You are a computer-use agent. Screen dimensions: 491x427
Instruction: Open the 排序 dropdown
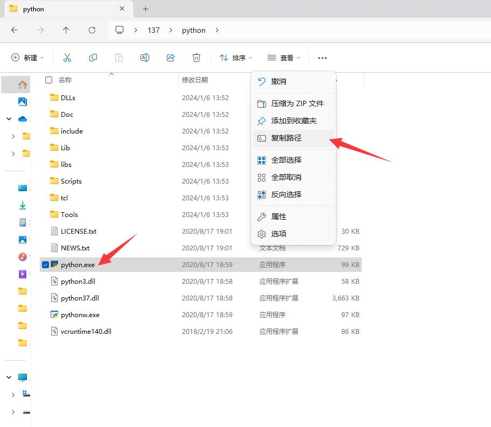[236, 58]
